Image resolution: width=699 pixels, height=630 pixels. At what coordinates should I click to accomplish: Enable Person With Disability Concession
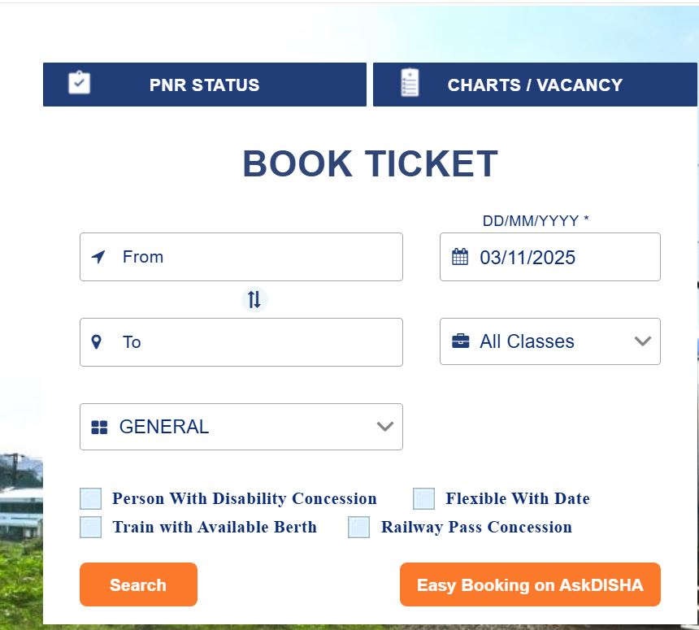coord(90,498)
